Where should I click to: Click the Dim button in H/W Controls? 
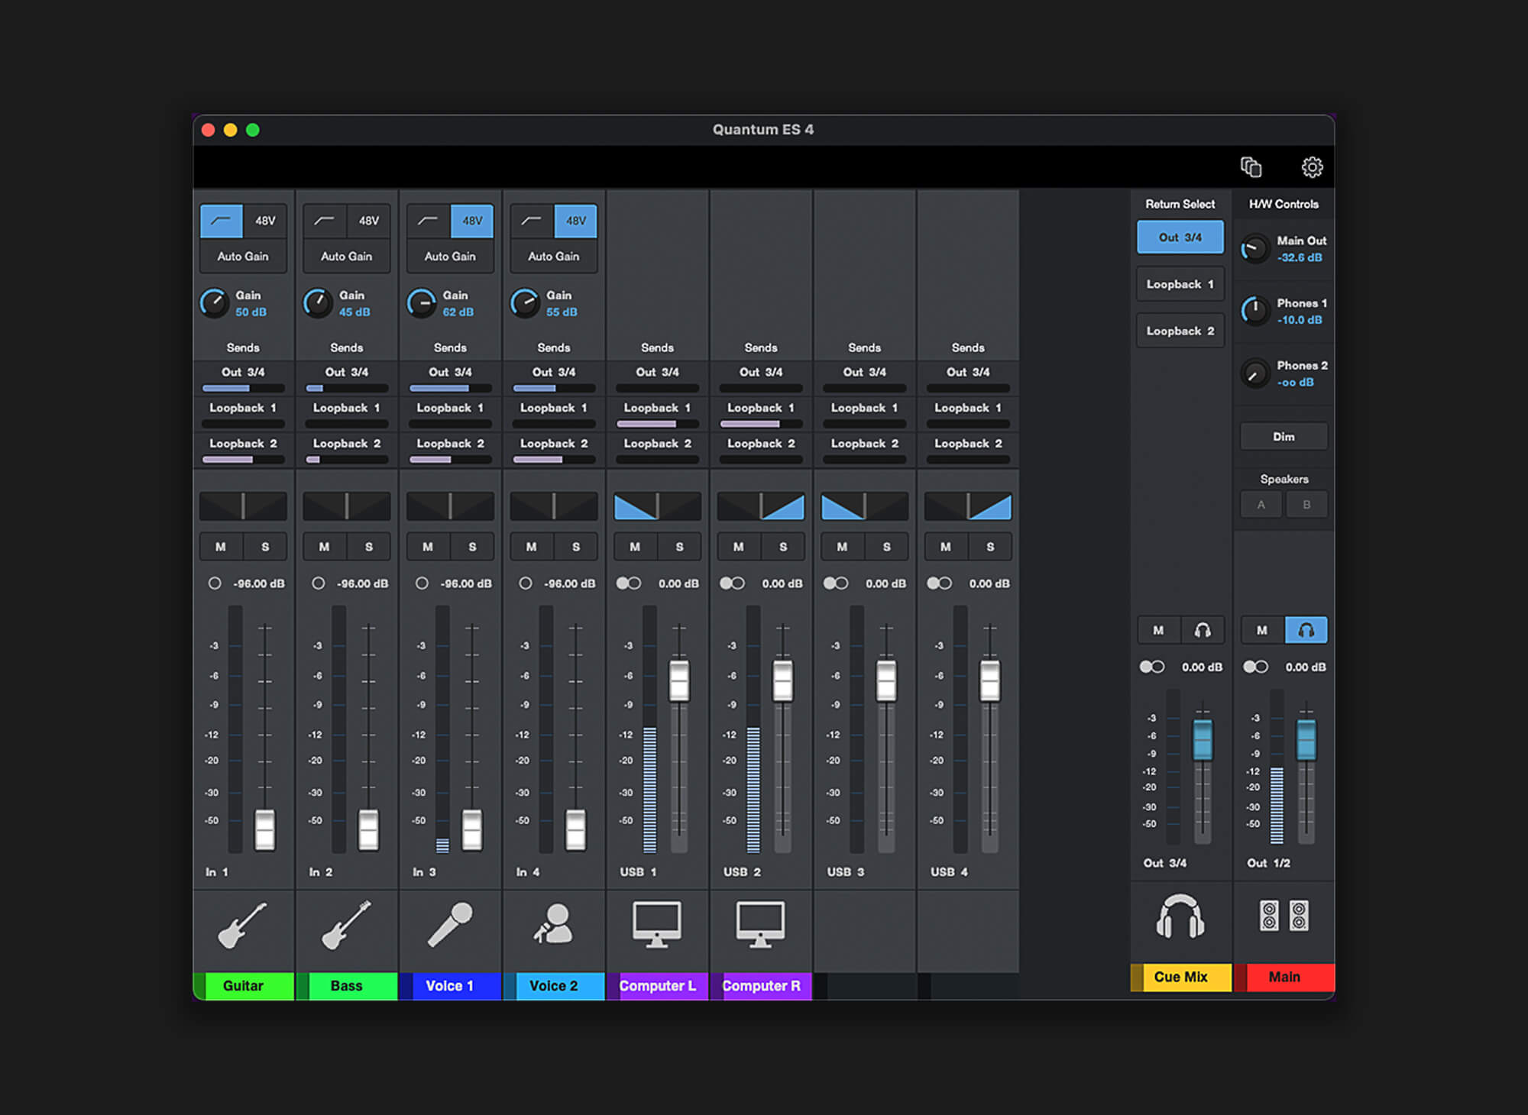click(x=1284, y=437)
